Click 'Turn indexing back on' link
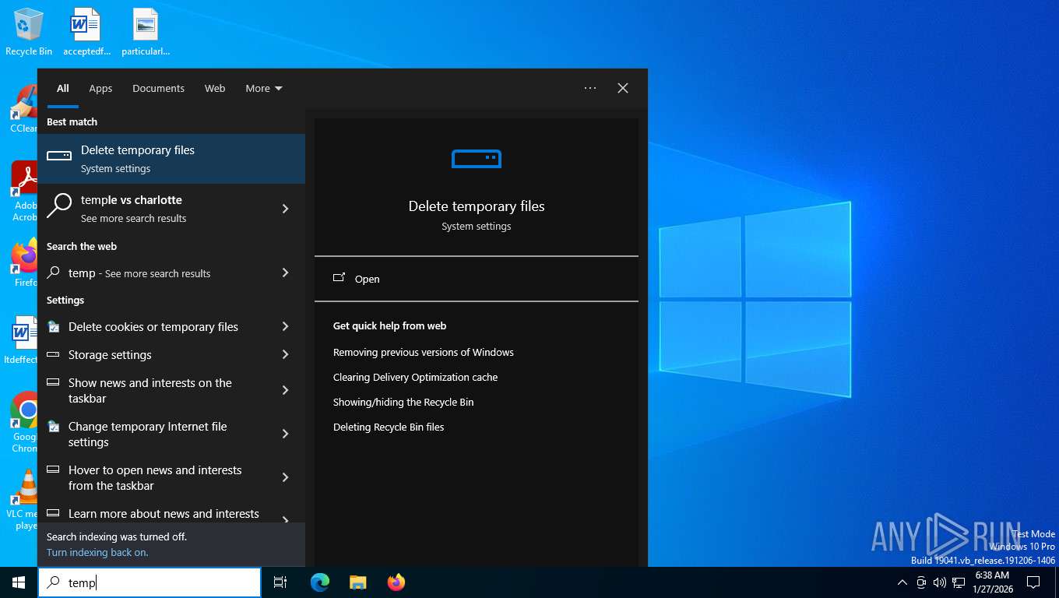The image size is (1059, 598). pyautogui.click(x=97, y=553)
